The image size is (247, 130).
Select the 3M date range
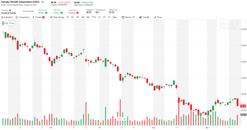coord(83,17)
